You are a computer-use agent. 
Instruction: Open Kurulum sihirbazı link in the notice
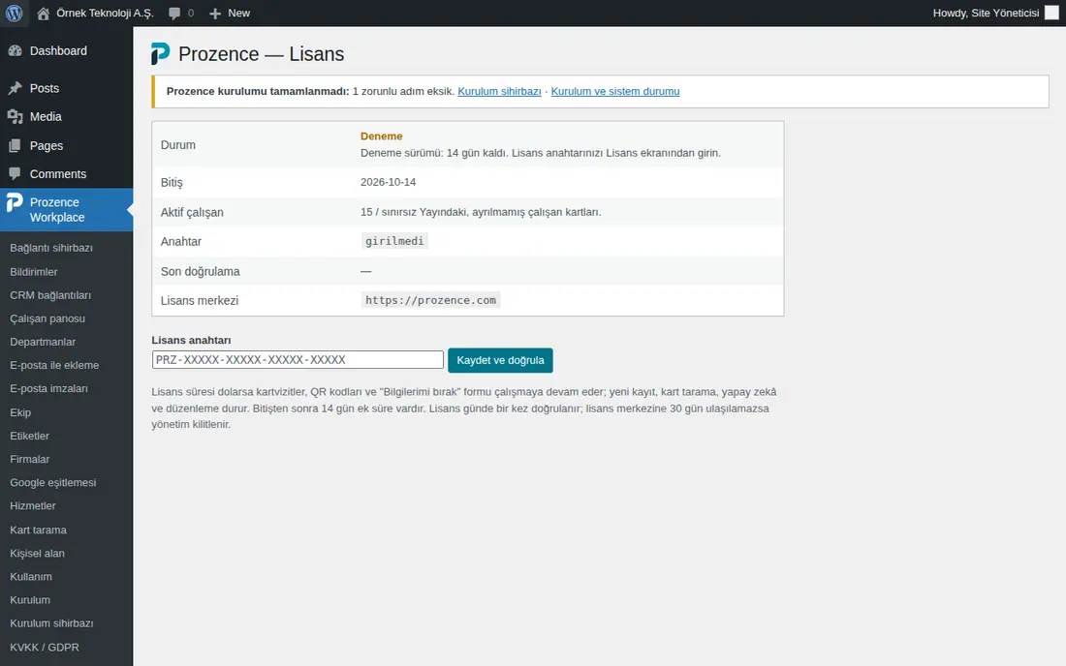(500, 91)
